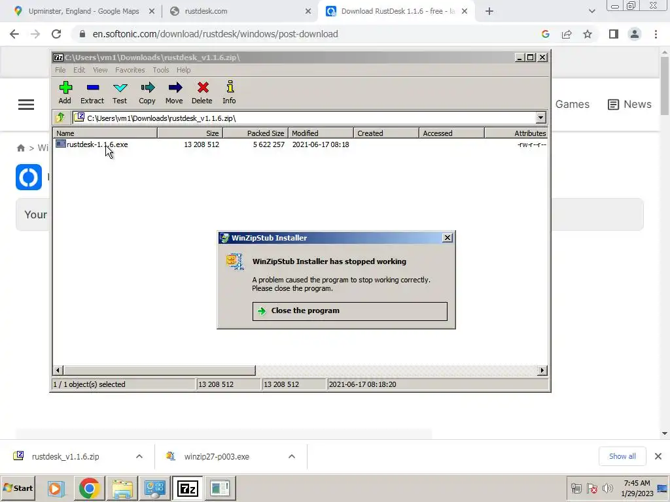
Task: Click Close the program button
Action: [349, 310]
